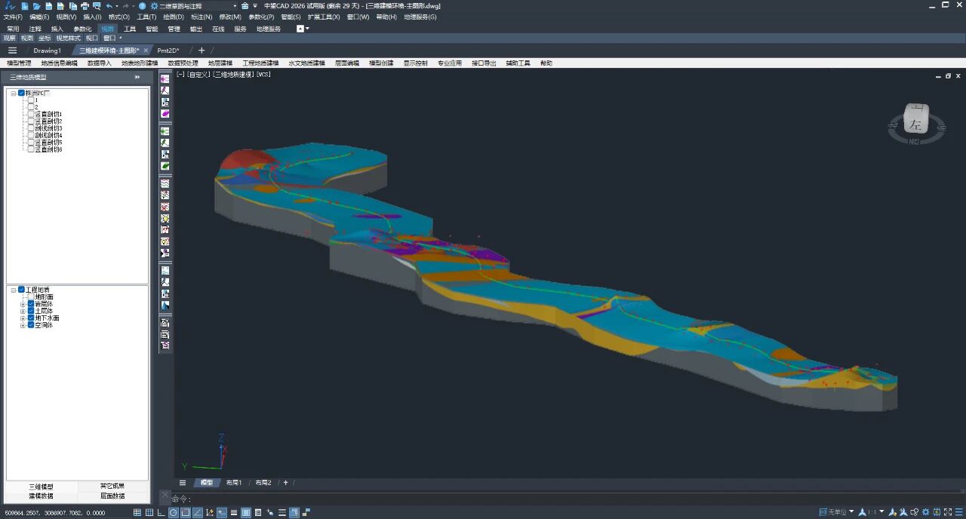Toggle polar tracking icon in status bar
Viewport: 966px width, 519px height.
tap(174, 513)
